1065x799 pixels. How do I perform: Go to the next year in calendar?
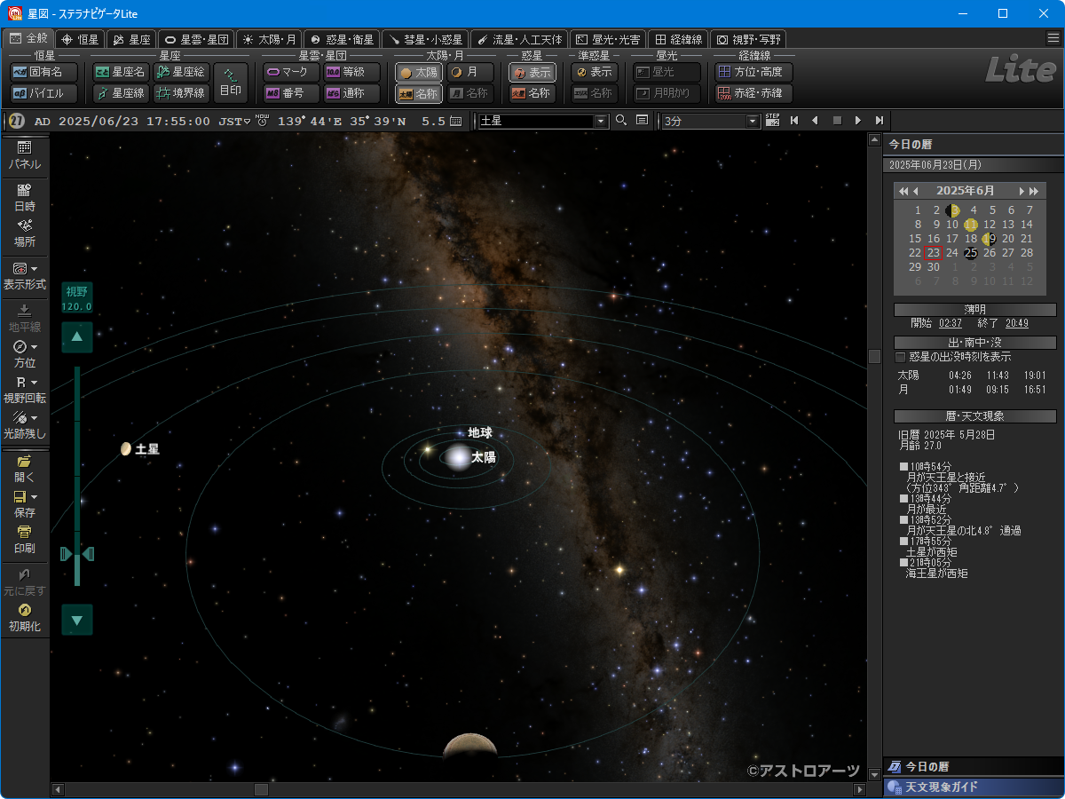tap(1035, 191)
